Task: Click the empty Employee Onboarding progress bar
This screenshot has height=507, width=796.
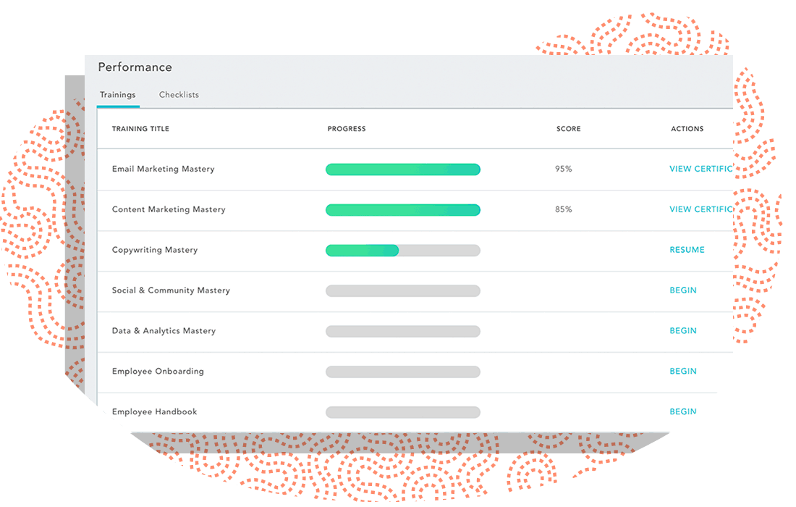Action: click(402, 372)
